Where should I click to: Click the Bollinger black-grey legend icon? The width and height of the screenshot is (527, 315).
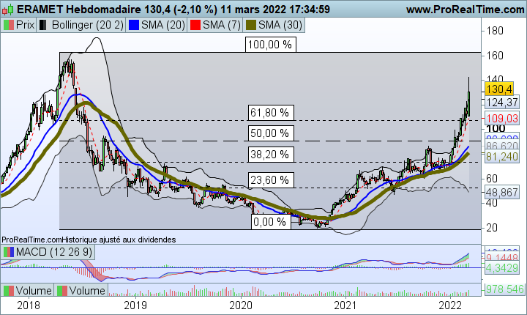(x=43, y=25)
